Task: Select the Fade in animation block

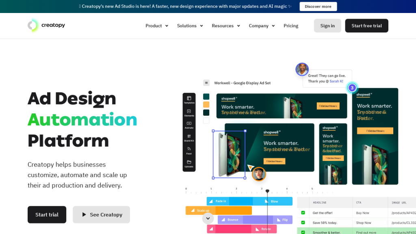Action: (x=218, y=201)
